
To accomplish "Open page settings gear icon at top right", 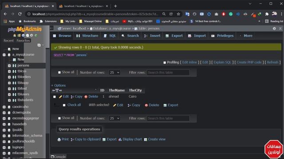I will click(x=274, y=28).
